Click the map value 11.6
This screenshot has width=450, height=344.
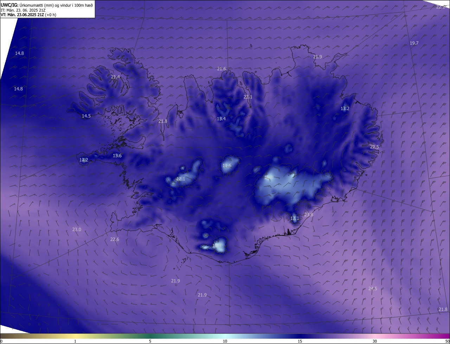(227, 165)
